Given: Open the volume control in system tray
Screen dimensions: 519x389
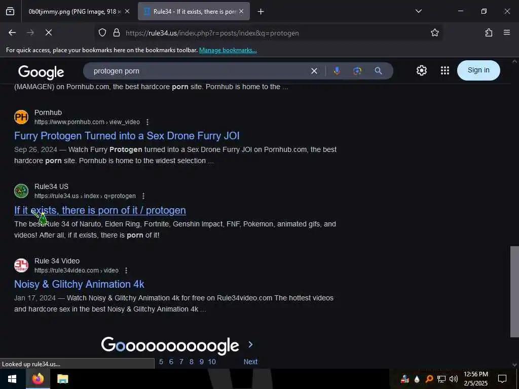Looking at the screenshot, I should coord(454,379).
